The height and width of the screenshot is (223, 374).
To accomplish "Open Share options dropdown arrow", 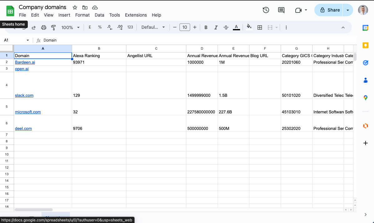I will 348,10.
